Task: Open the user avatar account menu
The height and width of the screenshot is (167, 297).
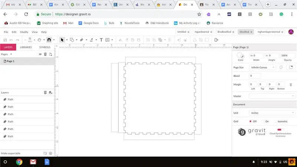Action: click(291, 32)
